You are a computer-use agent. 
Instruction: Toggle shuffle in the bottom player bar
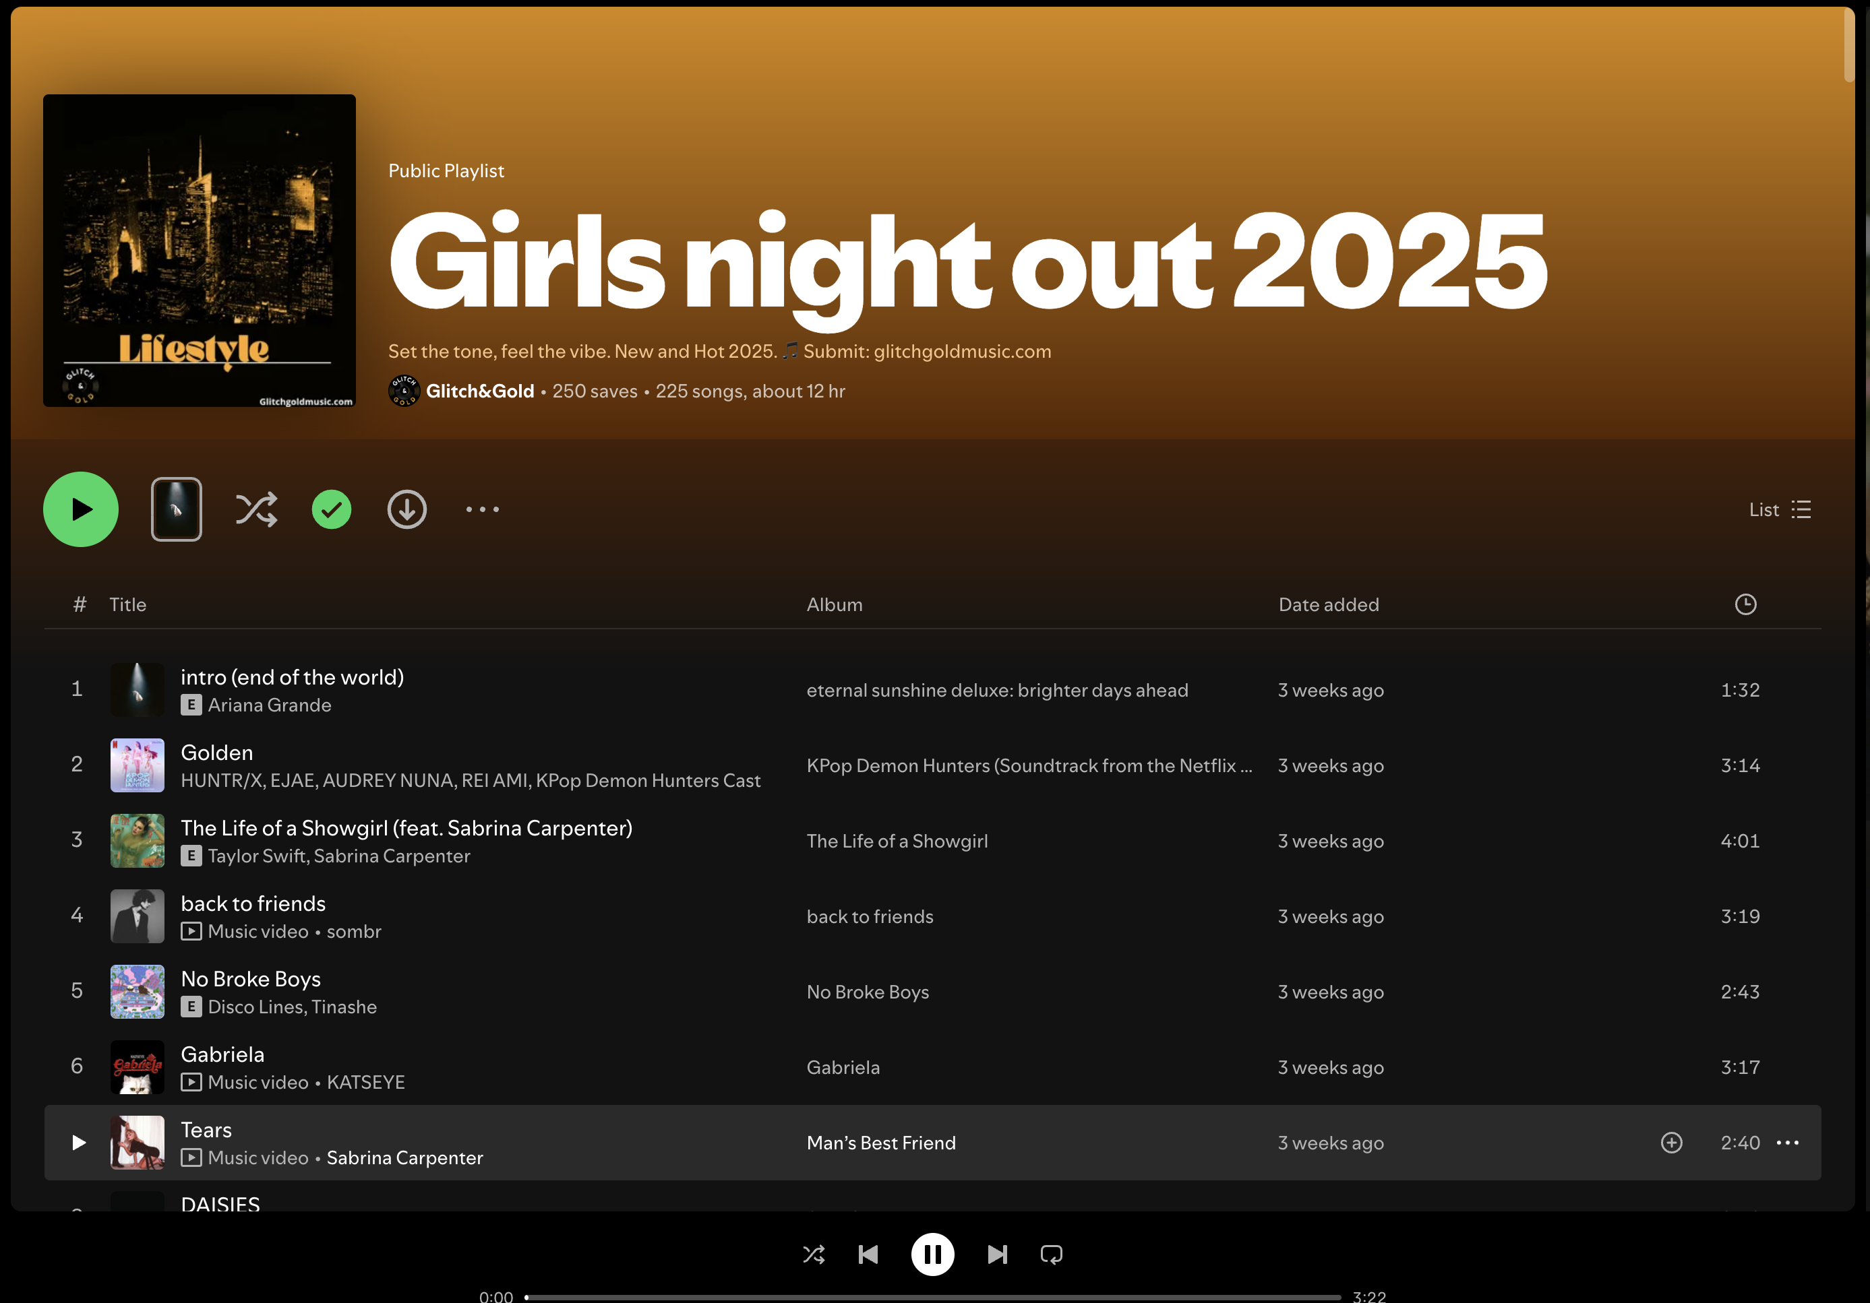pos(814,1254)
